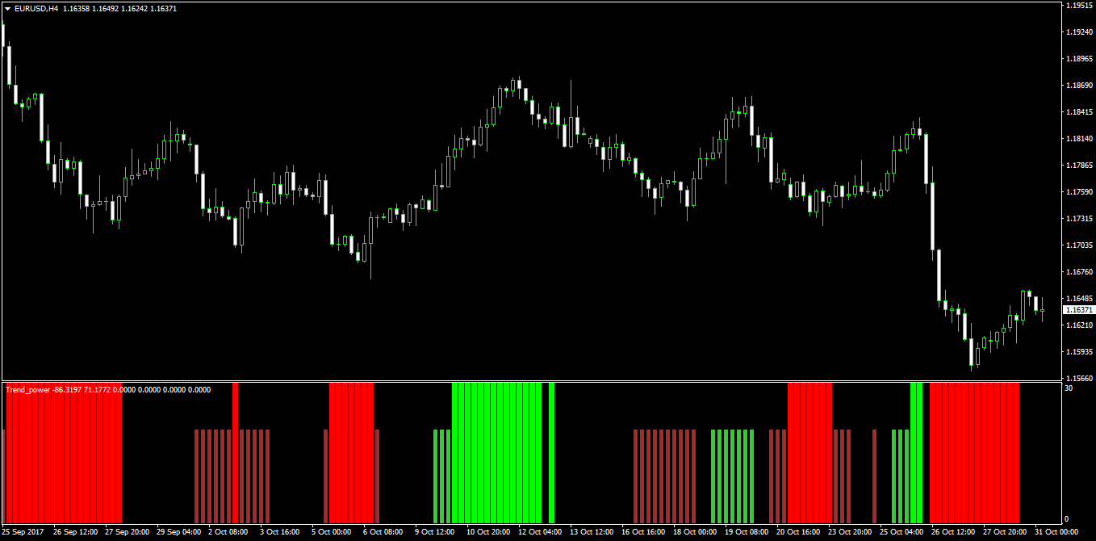Click the time label 25 Oct 04:00
This screenshot has width=1096, height=541.
(x=901, y=533)
